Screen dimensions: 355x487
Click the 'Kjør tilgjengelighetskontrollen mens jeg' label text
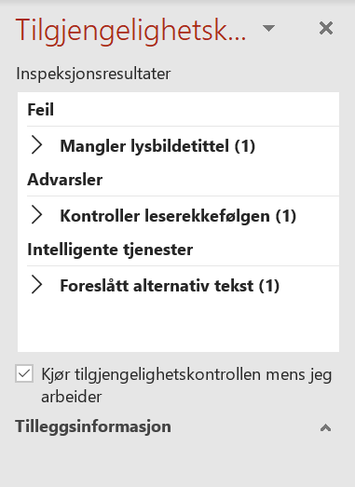pos(186,374)
